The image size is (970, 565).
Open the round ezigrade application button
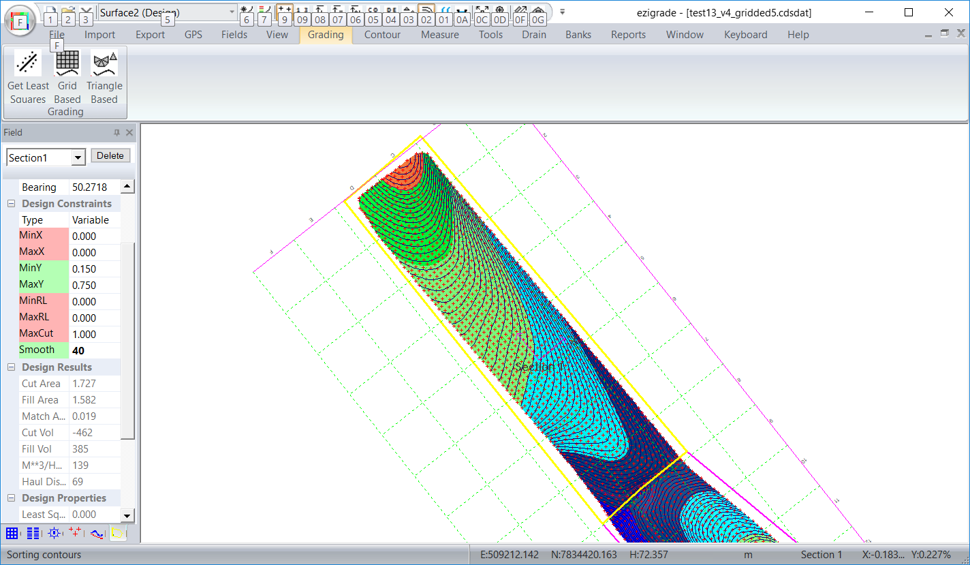(x=20, y=20)
